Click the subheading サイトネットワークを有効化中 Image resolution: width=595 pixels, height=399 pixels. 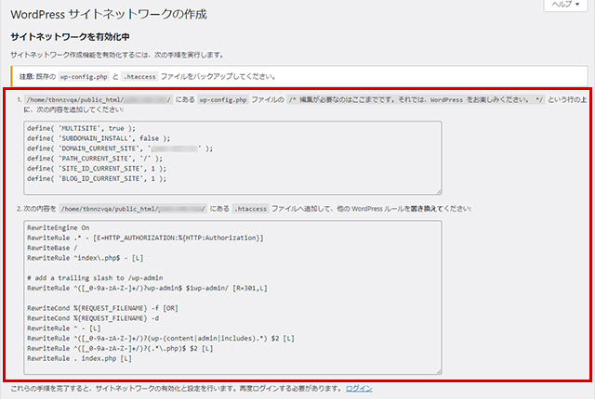[71, 37]
